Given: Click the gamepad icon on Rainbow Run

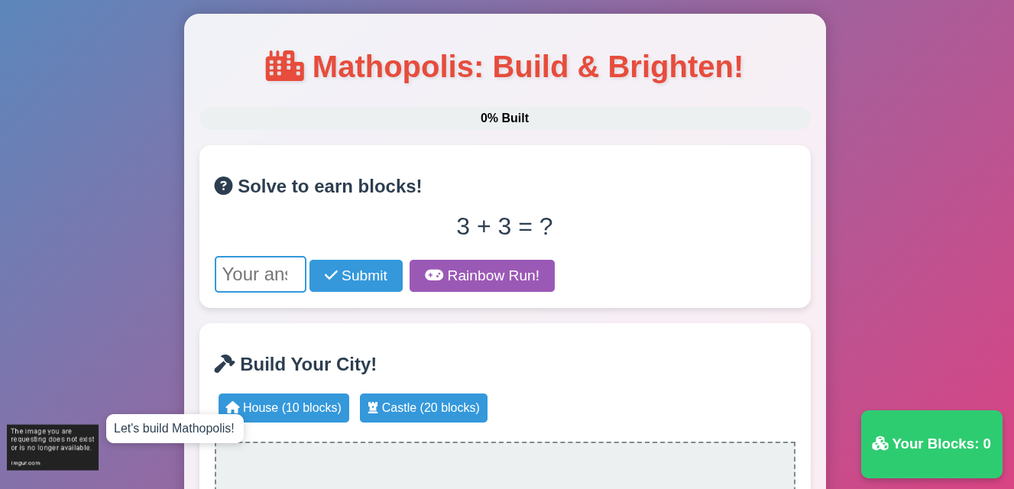Looking at the screenshot, I should coord(434,275).
